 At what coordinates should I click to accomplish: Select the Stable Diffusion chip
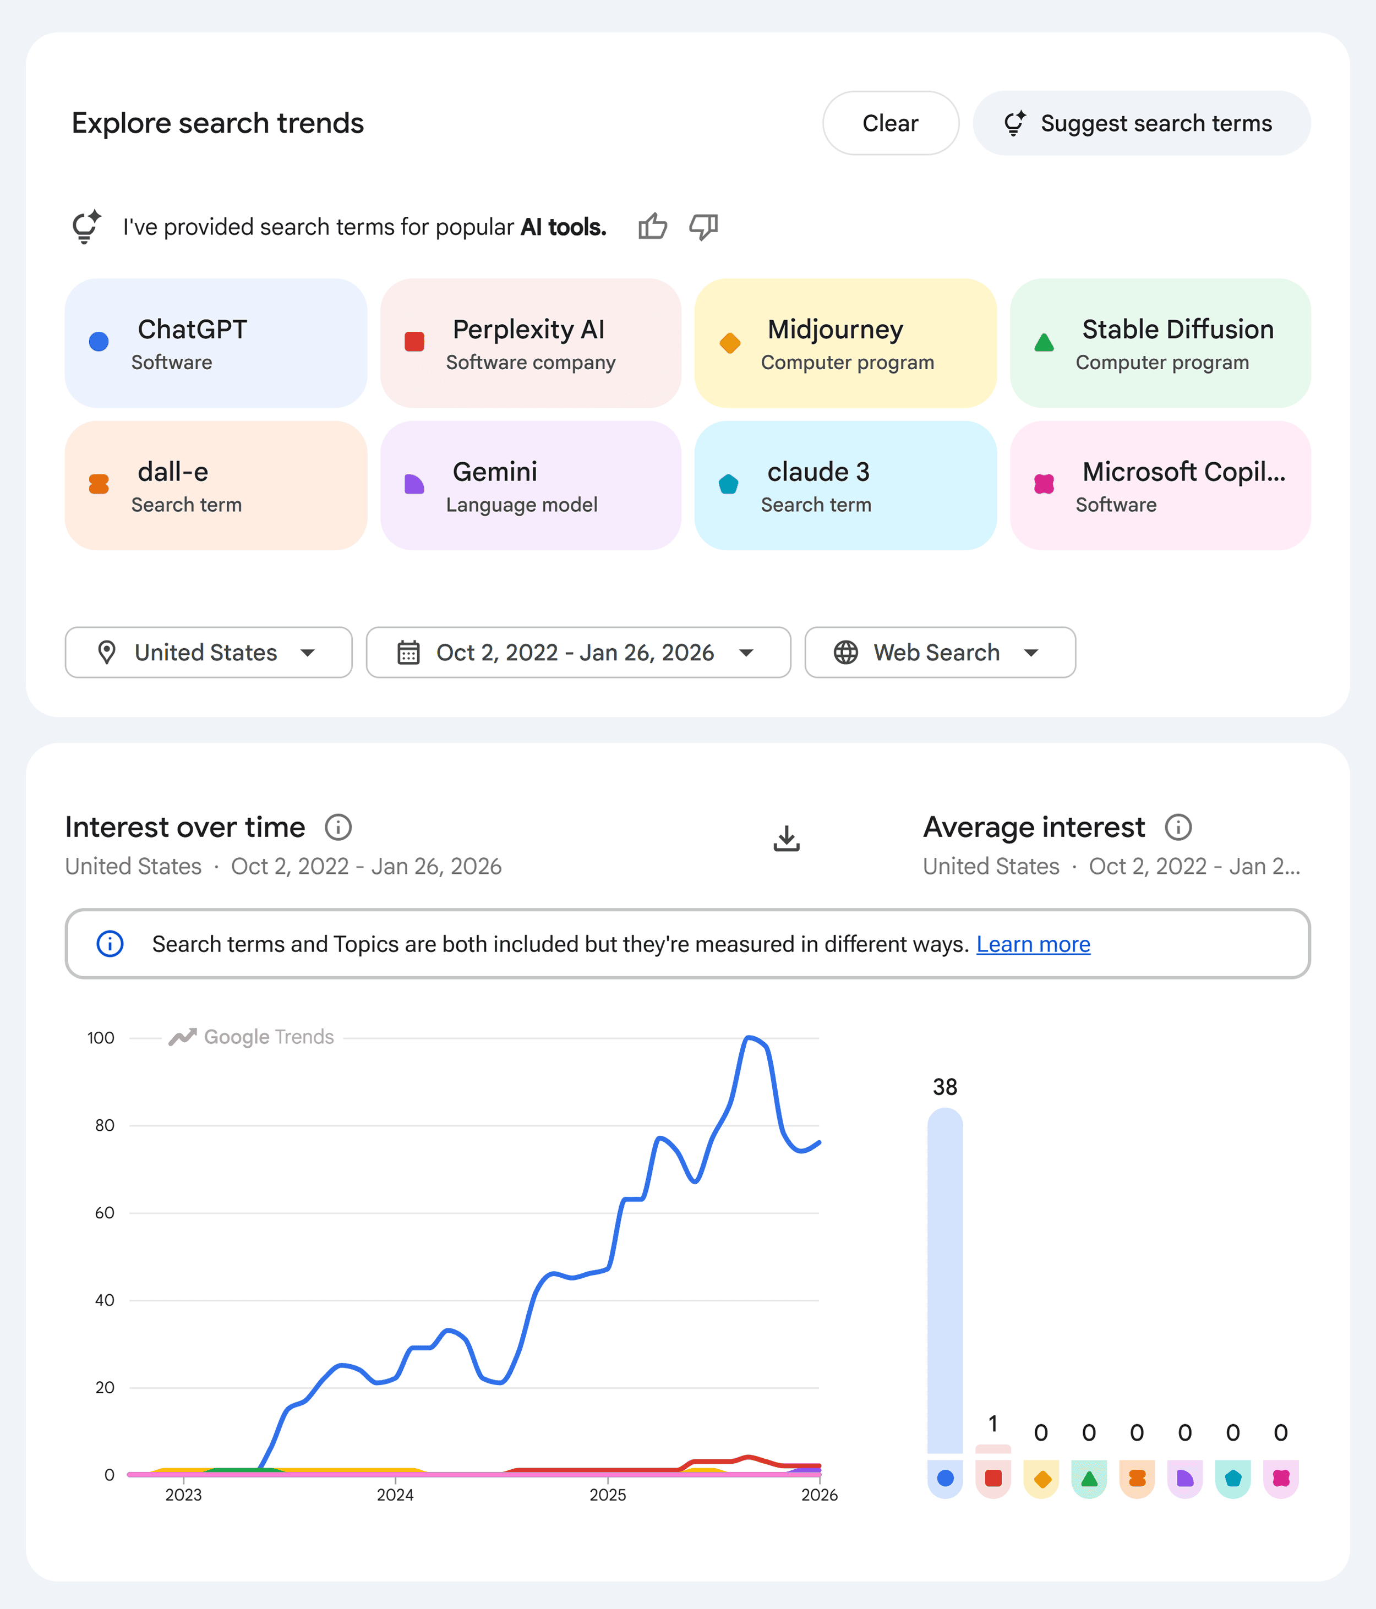point(1160,342)
